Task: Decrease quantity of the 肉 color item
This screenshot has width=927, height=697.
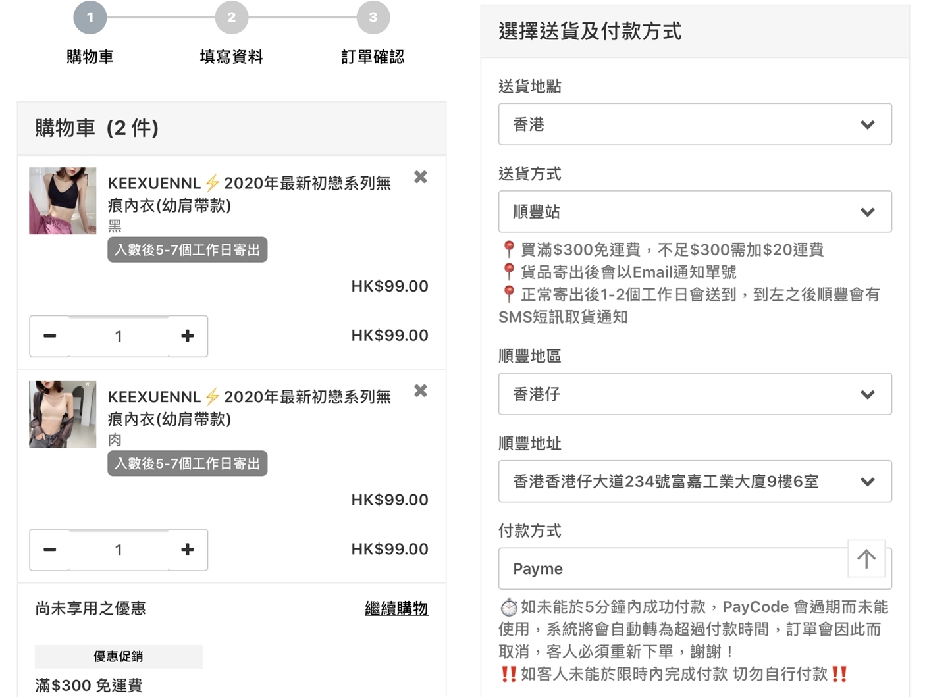Action: [50, 550]
